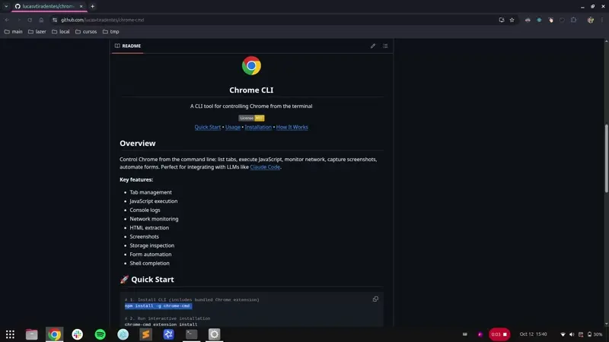Screen dimensions: 609x342
Task: Close the lucasvtiradentes/chrome-cmd tab
Action: pyautogui.click(x=81, y=6)
